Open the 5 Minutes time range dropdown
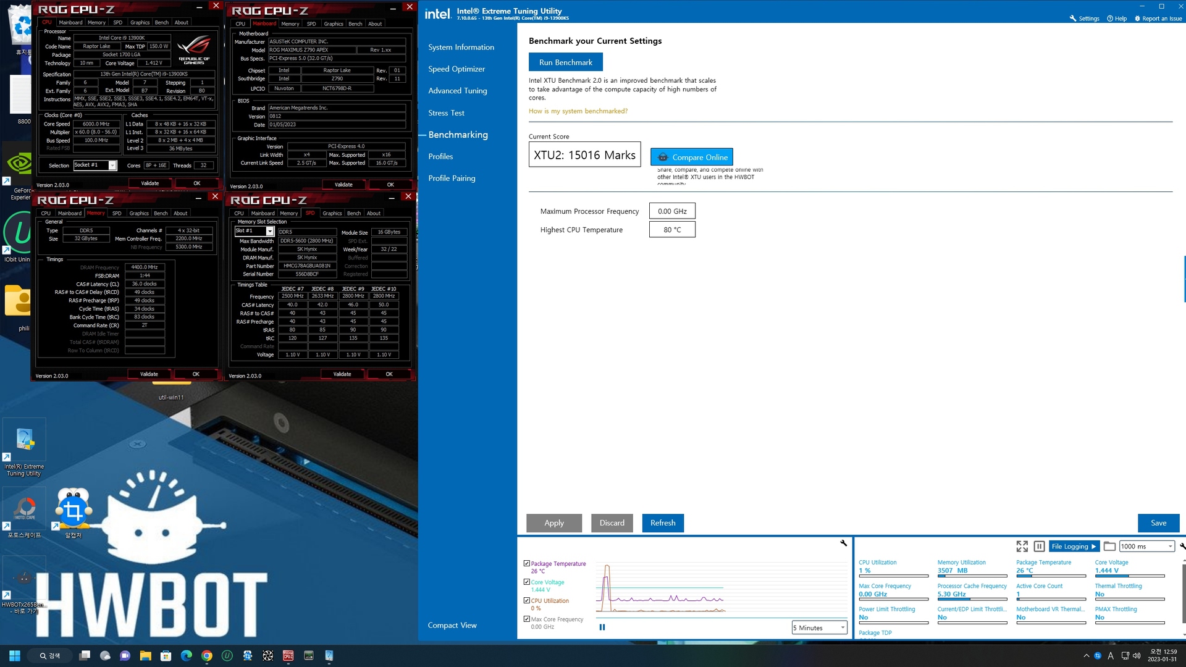Viewport: 1186px width, 667px height. tap(819, 627)
